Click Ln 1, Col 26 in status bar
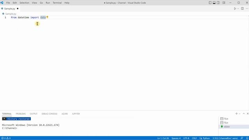This screenshot has width=249, height=140. click(163, 138)
